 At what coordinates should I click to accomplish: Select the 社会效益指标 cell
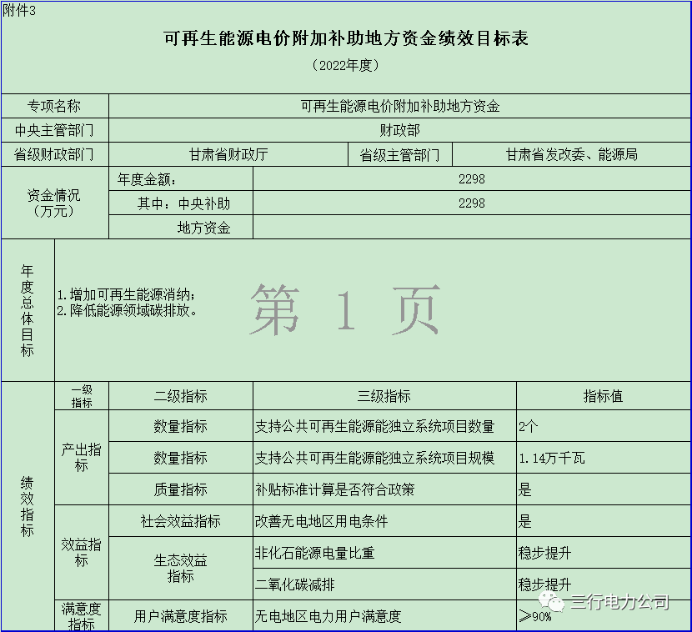(180, 521)
